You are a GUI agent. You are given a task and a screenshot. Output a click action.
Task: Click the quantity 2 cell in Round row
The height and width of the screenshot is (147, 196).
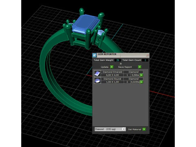(x=127, y=82)
